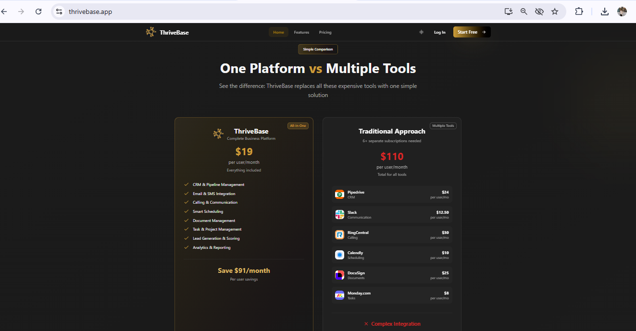The width and height of the screenshot is (636, 331).
Task: Click the red X beside Complex Integration
Action: 366,324
